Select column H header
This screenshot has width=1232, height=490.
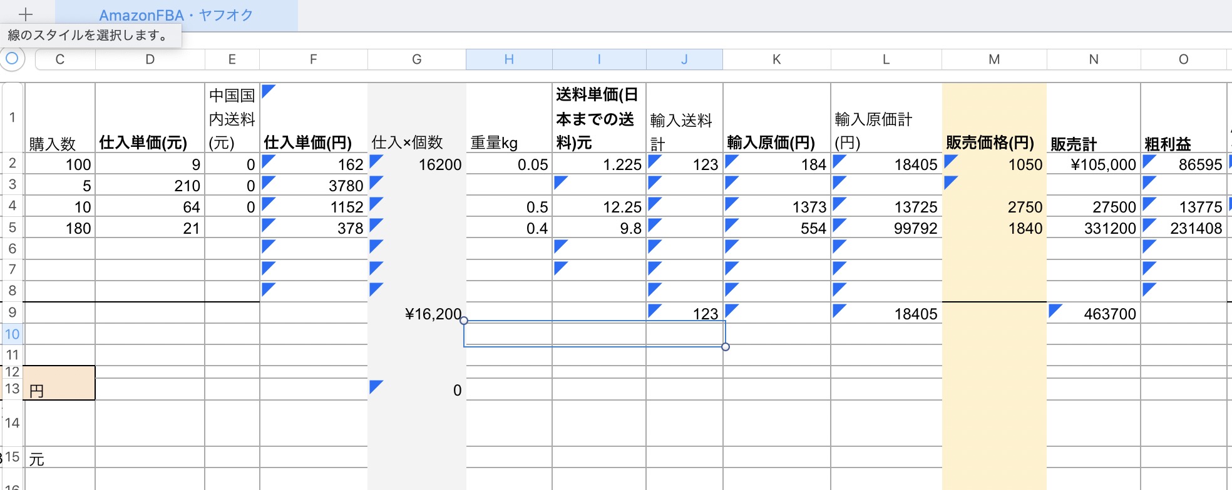pyautogui.click(x=509, y=59)
